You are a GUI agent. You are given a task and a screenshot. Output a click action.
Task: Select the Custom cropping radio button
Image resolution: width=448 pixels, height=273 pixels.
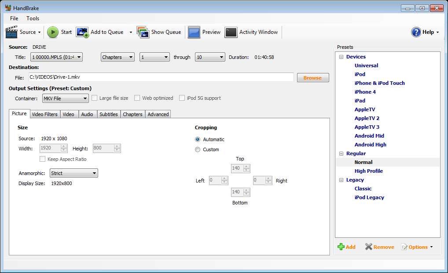coord(198,149)
